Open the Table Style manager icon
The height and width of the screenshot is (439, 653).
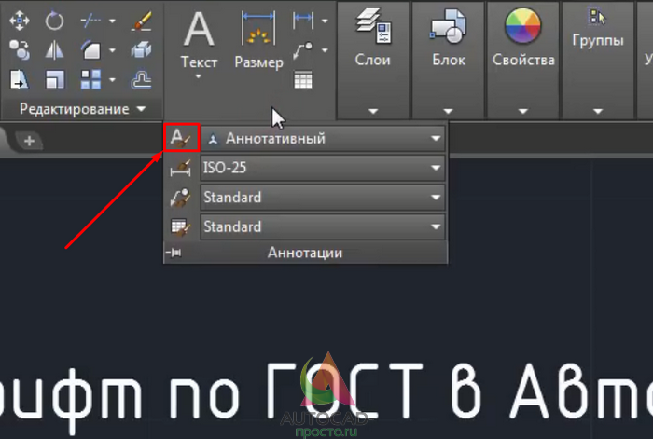coord(181,226)
